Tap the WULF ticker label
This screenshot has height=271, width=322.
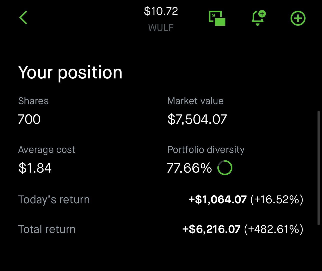point(161,28)
